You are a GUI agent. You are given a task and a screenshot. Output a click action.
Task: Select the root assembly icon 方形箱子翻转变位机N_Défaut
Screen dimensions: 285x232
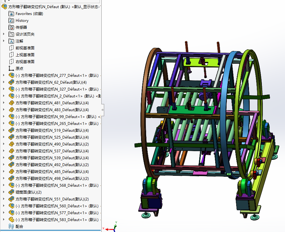tap(4, 7)
